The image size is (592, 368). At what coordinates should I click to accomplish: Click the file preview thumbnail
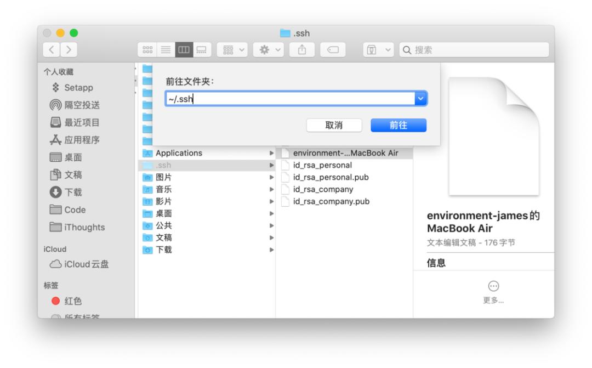pyautogui.click(x=493, y=136)
